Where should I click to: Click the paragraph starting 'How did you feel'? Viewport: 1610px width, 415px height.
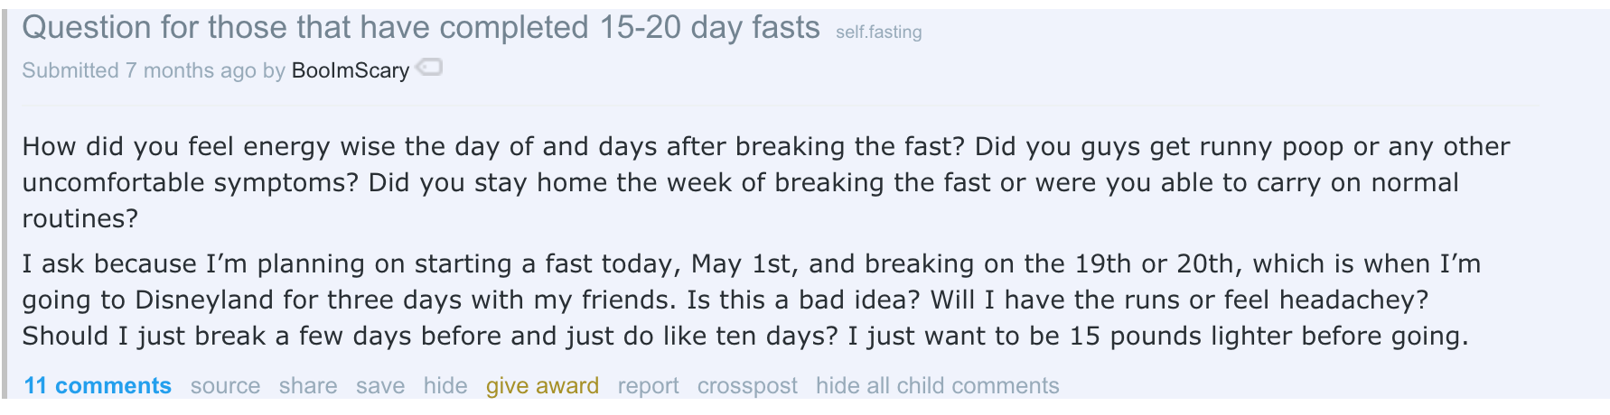point(766,182)
